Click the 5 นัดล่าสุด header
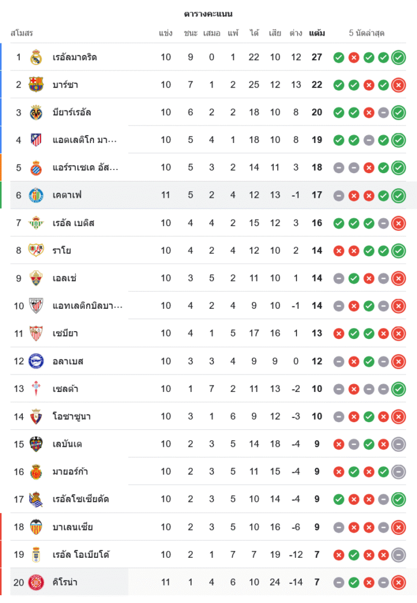Viewport: 417px width, 603px height. (366, 33)
